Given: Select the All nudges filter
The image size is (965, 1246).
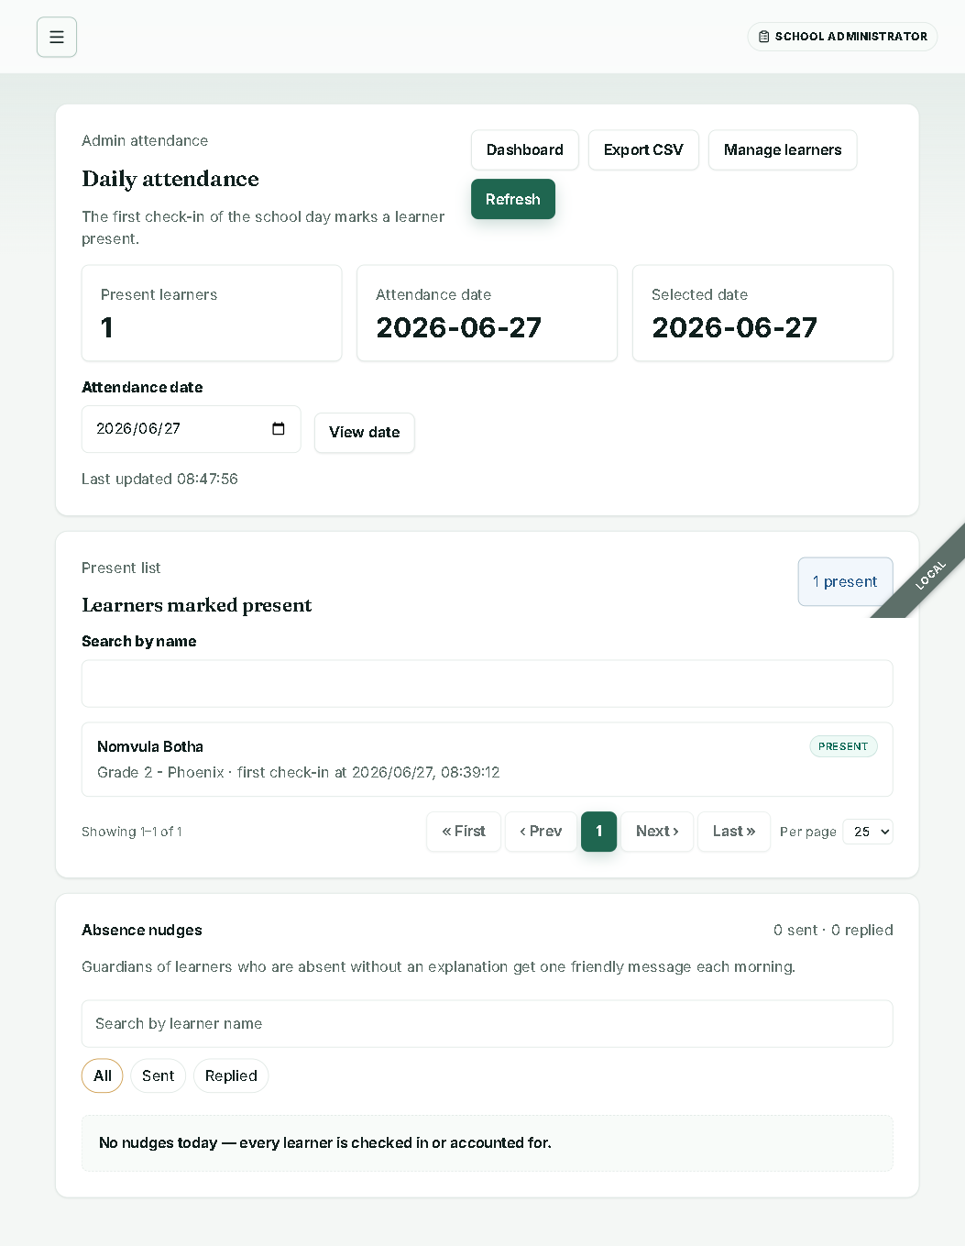Looking at the screenshot, I should pos(103,1075).
